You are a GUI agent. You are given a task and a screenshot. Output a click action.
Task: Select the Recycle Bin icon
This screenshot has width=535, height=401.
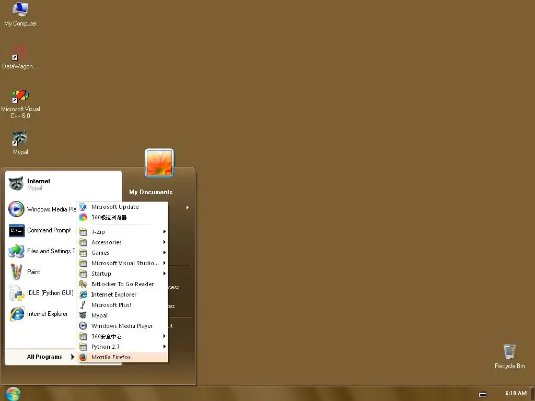click(509, 356)
